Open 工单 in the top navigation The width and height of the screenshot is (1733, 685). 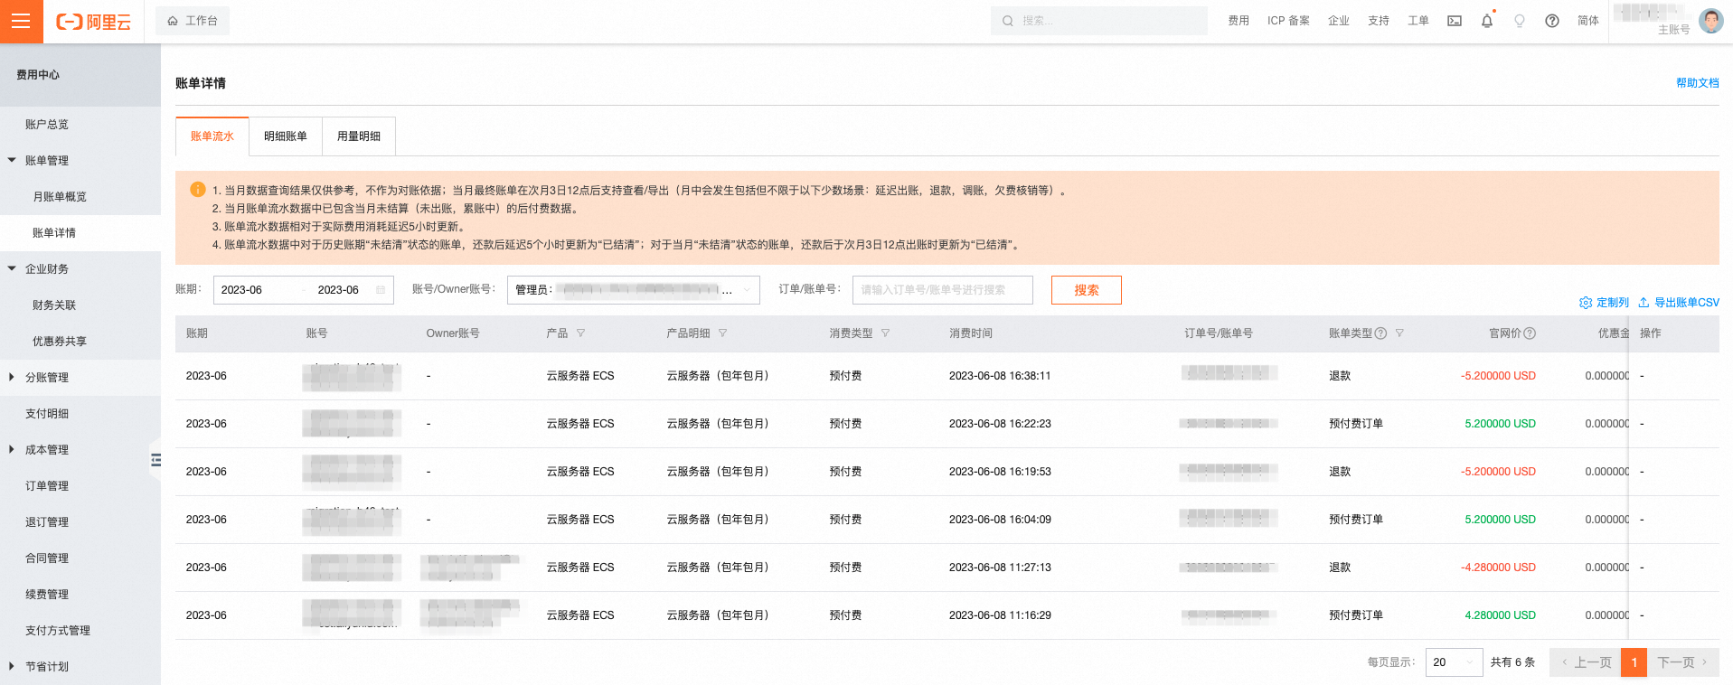[1418, 21]
